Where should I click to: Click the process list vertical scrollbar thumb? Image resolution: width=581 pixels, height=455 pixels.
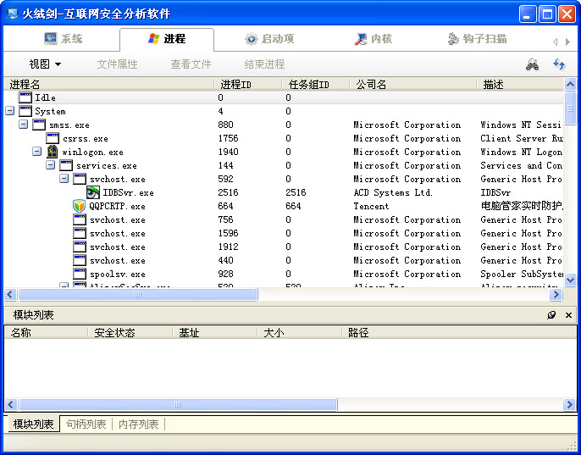point(570,108)
